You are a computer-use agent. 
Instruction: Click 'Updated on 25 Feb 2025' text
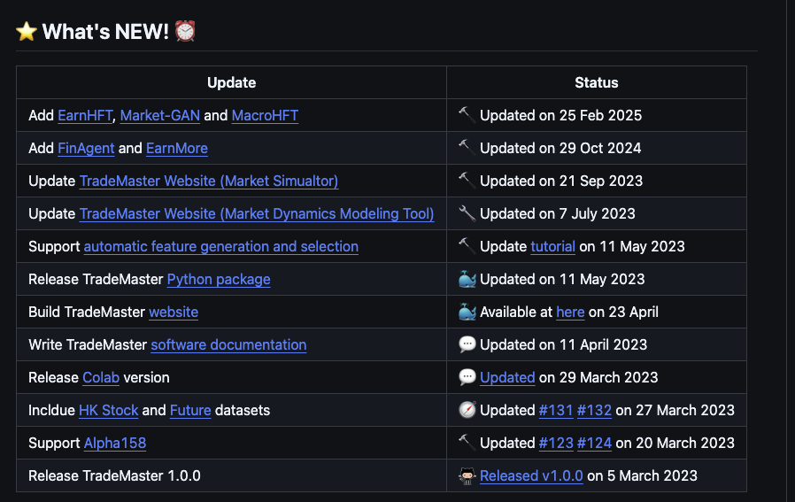click(x=560, y=116)
